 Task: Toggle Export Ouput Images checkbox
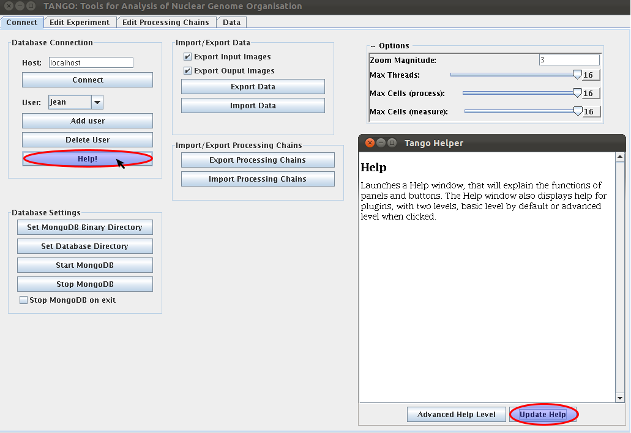pos(187,71)
